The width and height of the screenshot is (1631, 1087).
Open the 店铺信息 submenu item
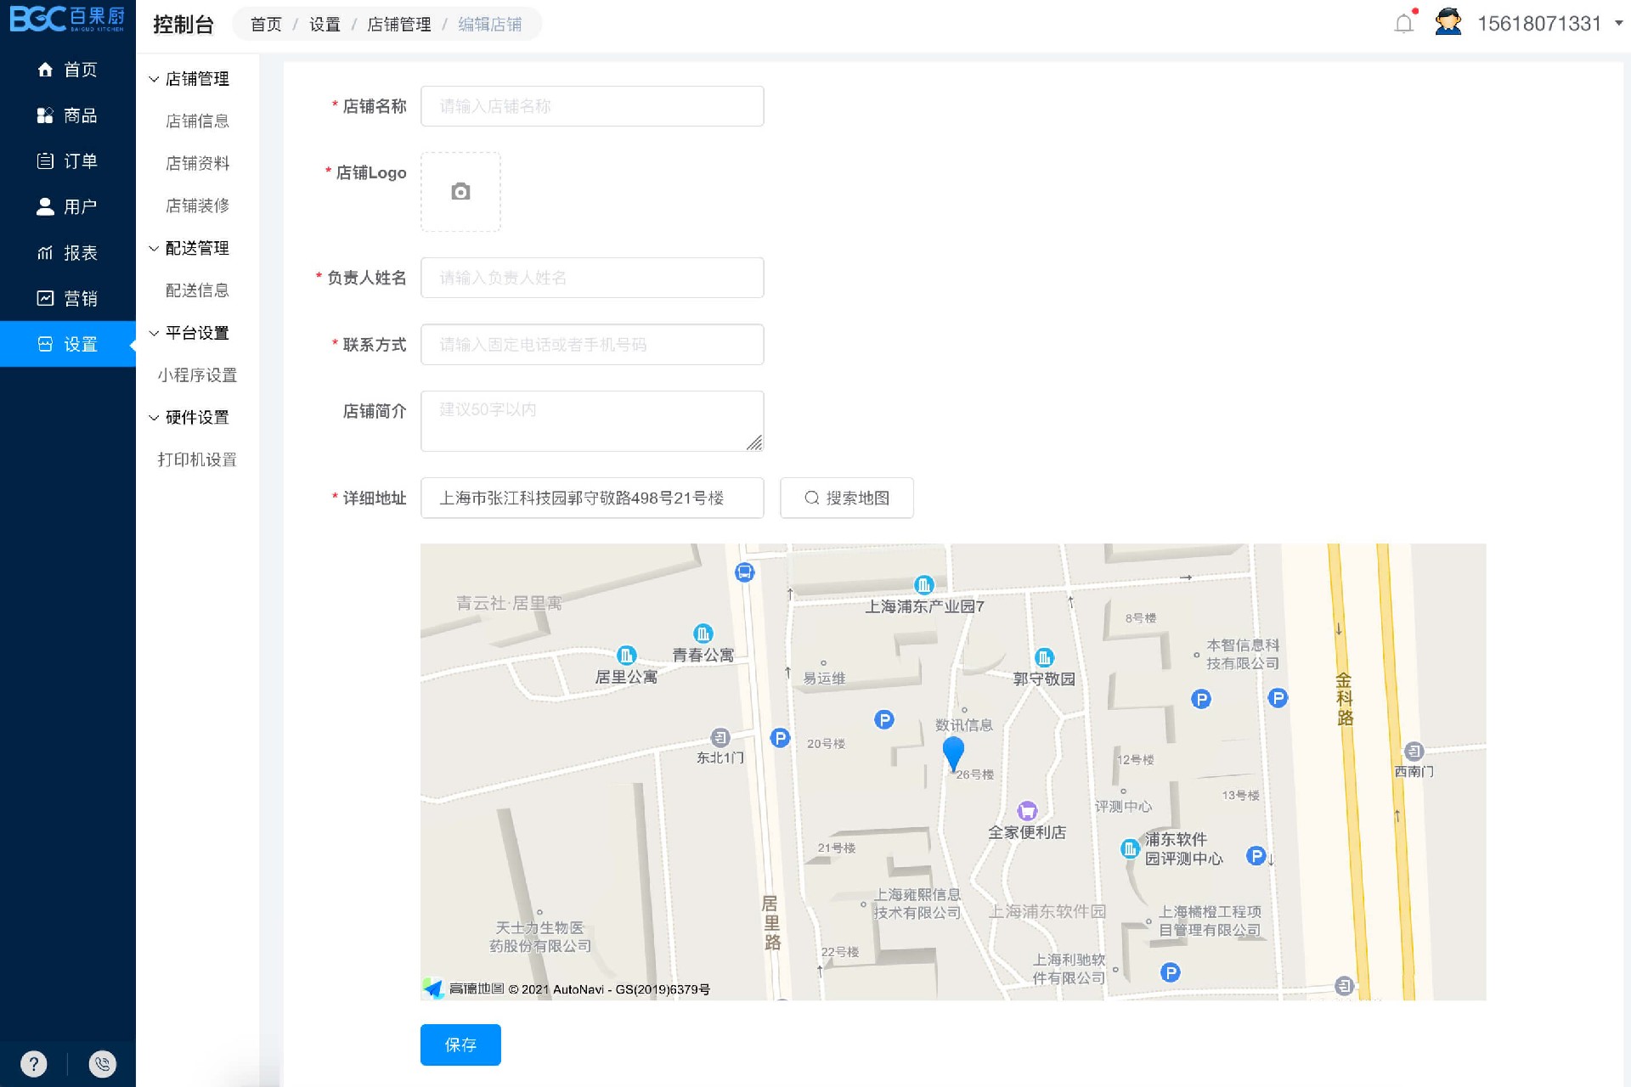197,121
